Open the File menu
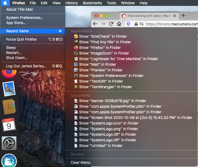 pos(33,3)
